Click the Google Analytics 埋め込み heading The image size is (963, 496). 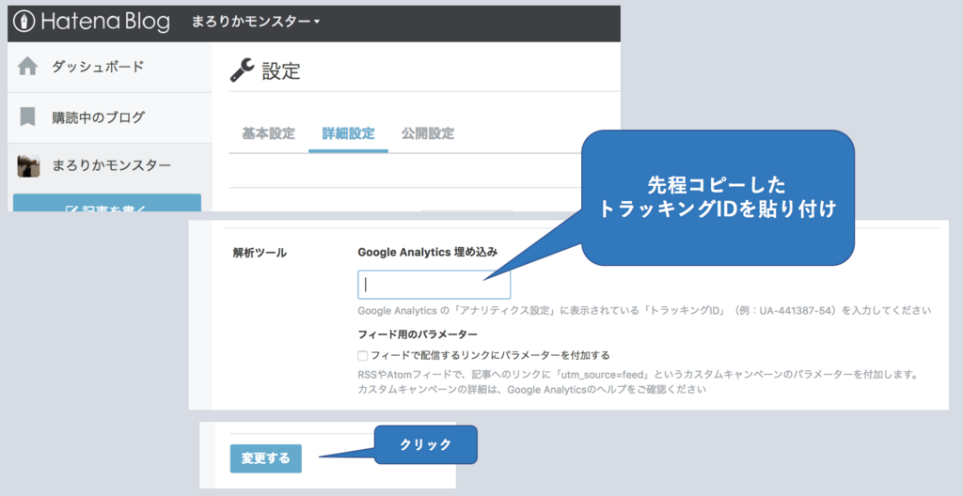pos(428,253)
